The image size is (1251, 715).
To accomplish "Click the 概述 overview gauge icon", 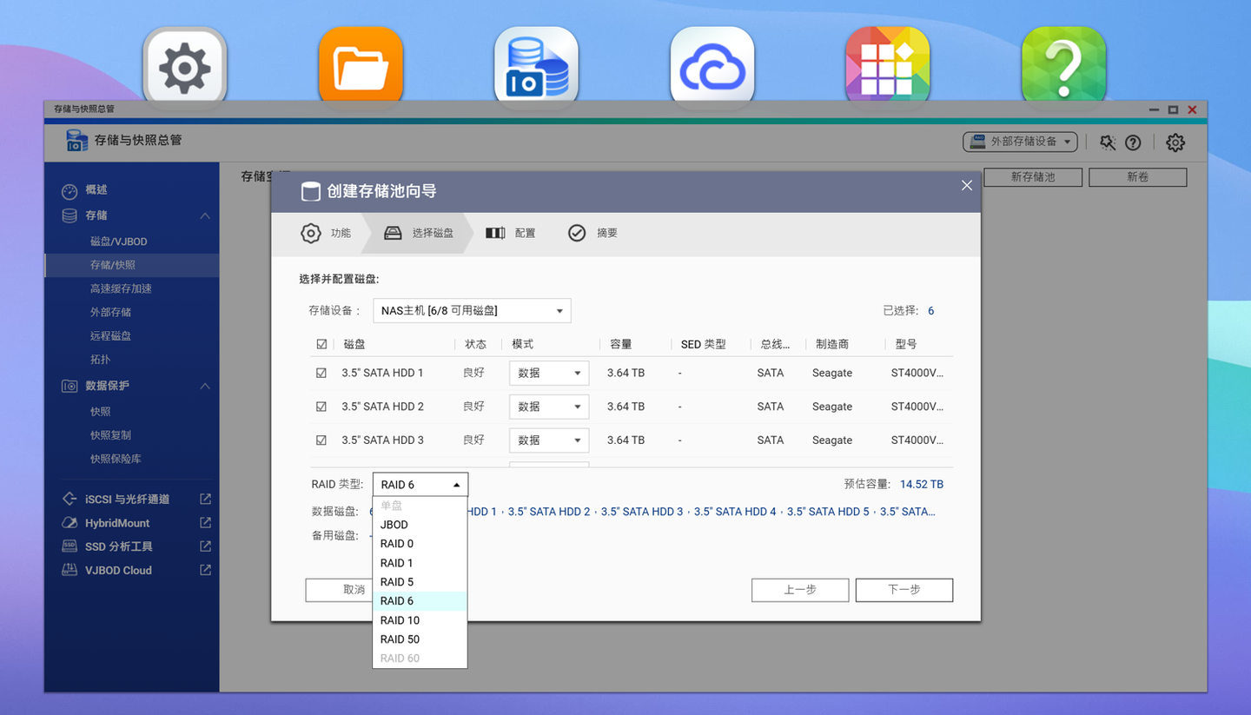I will pos(69,190).
